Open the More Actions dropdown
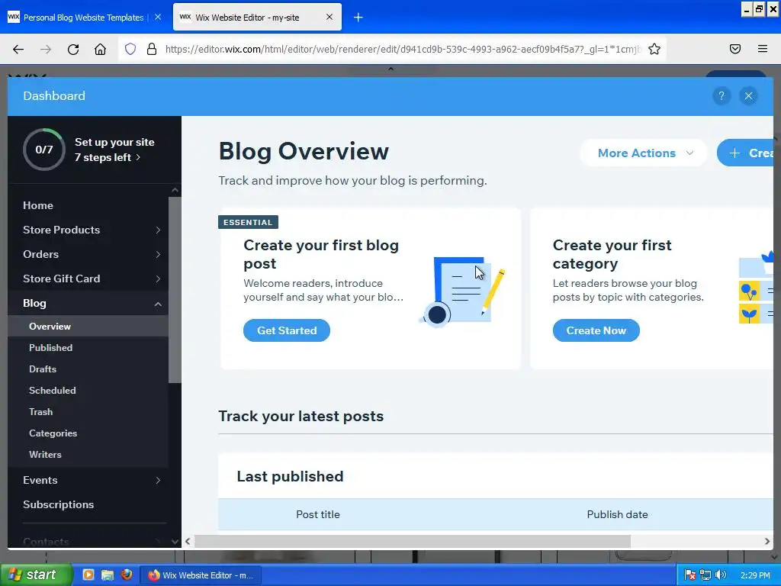781x586 pixels. [x=644, y=153]
